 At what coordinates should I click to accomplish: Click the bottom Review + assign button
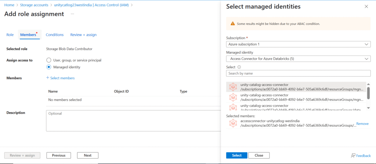[22, 155]
